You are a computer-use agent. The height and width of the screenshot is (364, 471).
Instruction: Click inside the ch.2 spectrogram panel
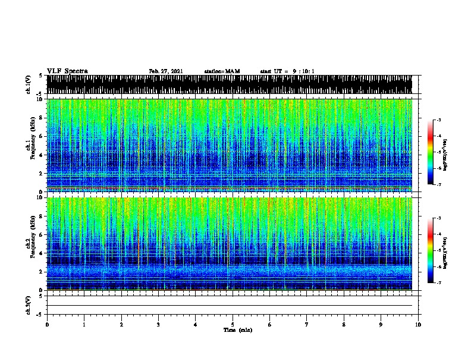coord(230,244)
